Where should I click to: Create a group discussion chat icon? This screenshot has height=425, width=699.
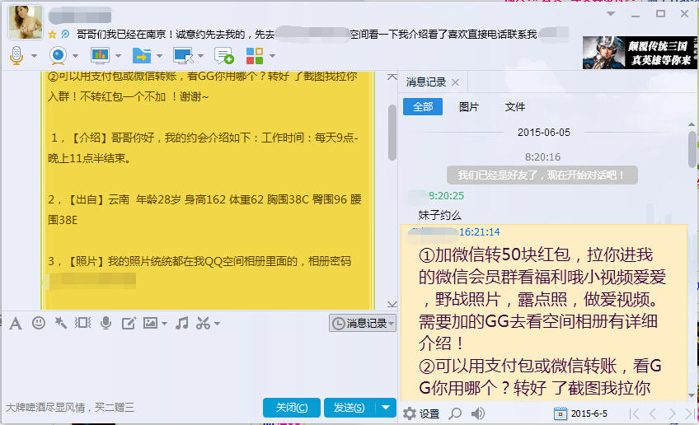click(223, 56)
